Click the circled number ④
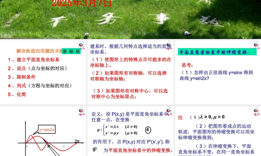This screenshot has height=156, width=261. (148, 130)
